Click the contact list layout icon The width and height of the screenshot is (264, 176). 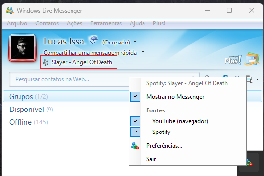[x=249, y=79]
